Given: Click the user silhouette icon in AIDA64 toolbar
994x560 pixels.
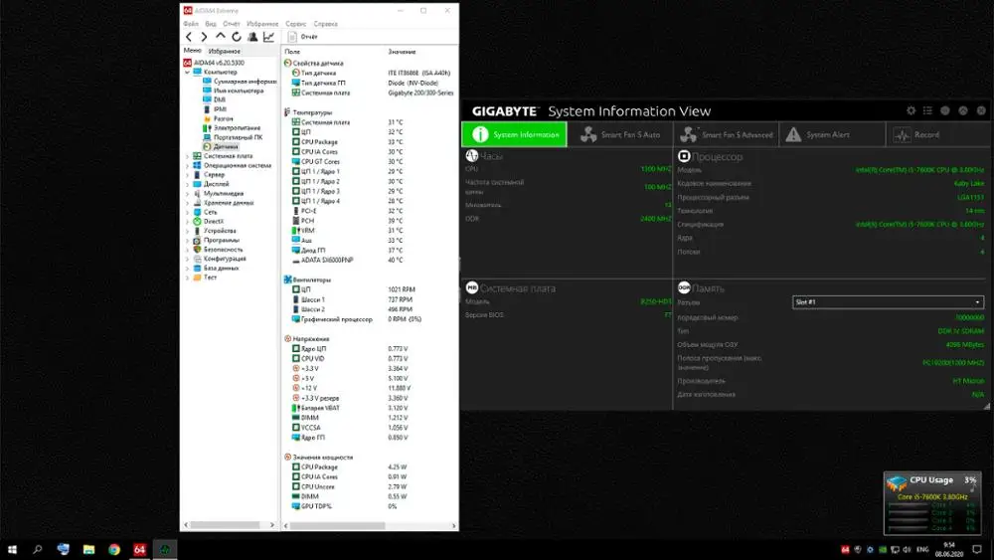Looking at the screenshot, I should click(x=252, y=37).
